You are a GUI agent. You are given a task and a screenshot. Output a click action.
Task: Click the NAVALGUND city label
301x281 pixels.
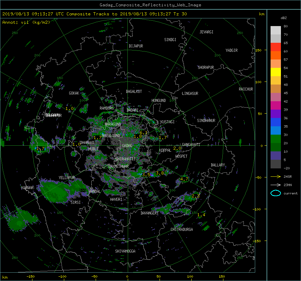[x=111, y=136]
